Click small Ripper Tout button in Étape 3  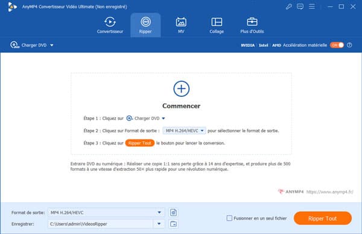(x=140, y=143)
